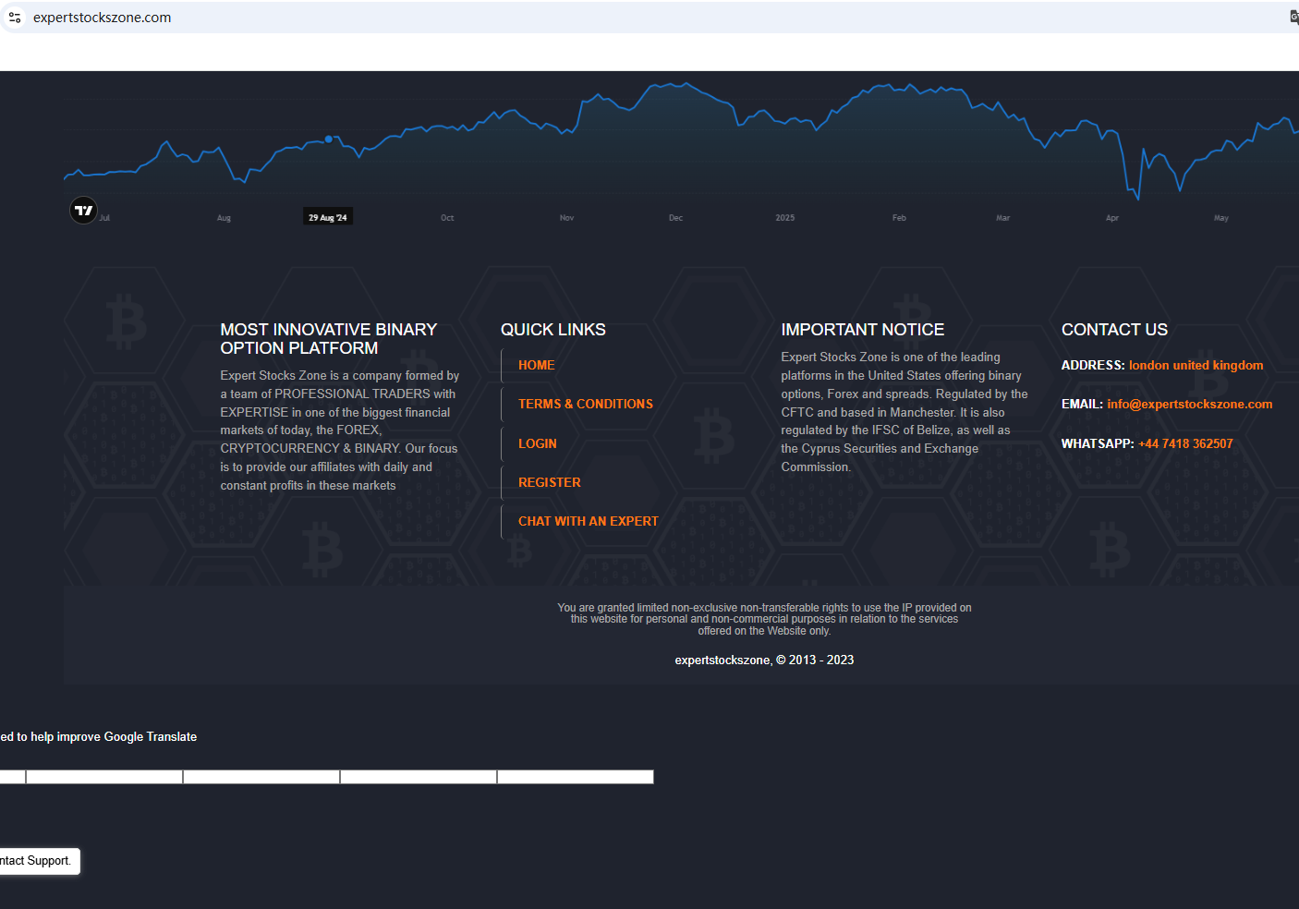Screen dimensions: 1299x909
Task: Click the "IMPORTANT NOTICE" heading
Action: tap(863, 330)
